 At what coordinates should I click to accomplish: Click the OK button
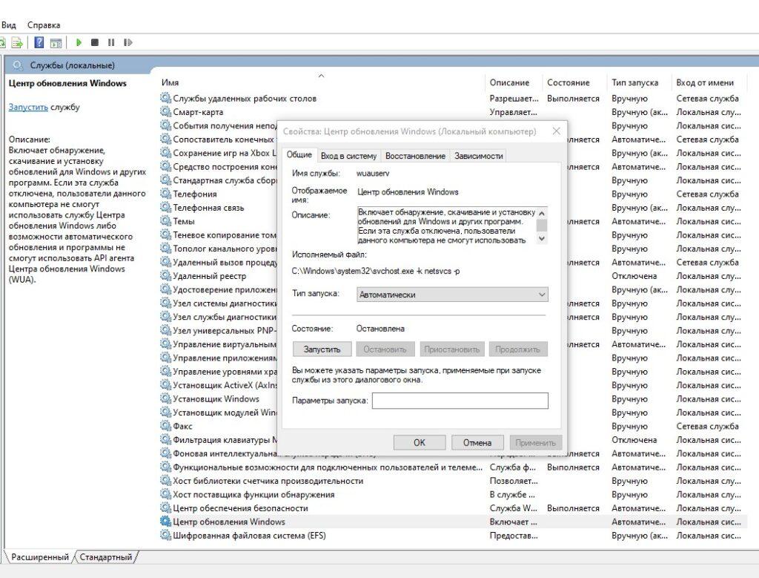click(x=420, y=442)
